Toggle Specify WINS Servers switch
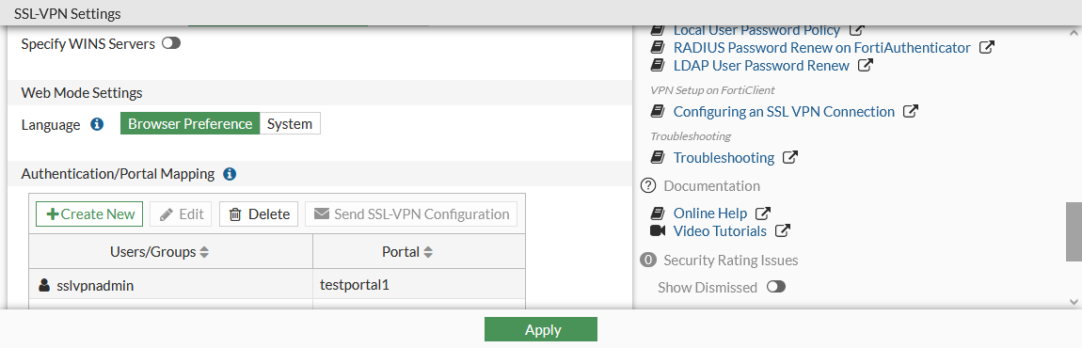 170,43
